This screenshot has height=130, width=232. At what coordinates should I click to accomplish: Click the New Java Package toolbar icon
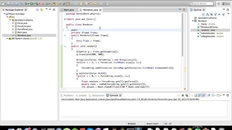coord(43,4)
